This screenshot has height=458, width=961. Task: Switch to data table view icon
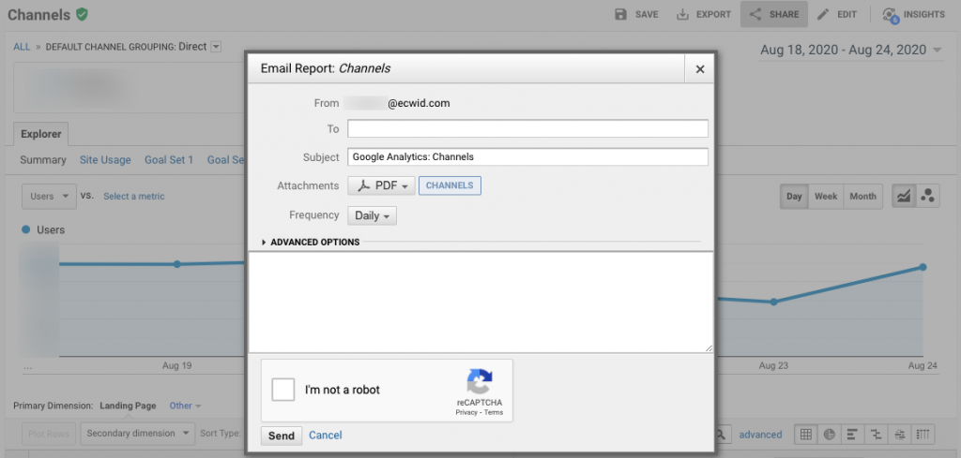[x=806, y=435]
